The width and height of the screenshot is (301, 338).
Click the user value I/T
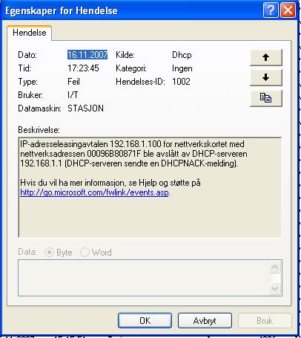[x=73, y=95]
